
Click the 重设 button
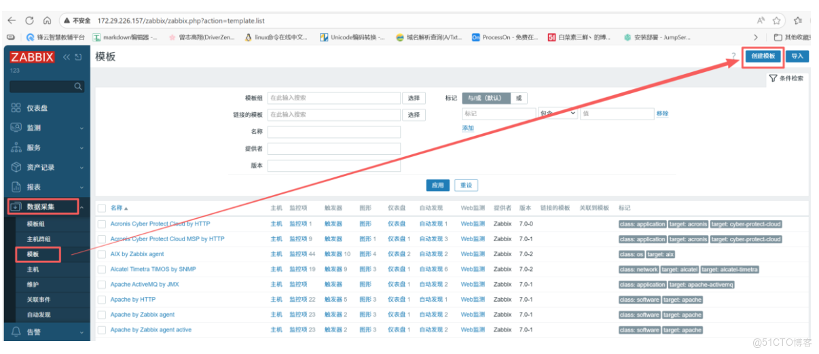[466, 185]
